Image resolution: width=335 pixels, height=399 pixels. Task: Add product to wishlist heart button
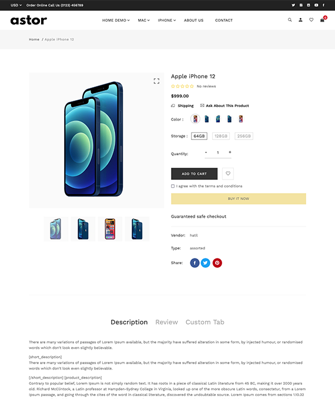[228, 174]
